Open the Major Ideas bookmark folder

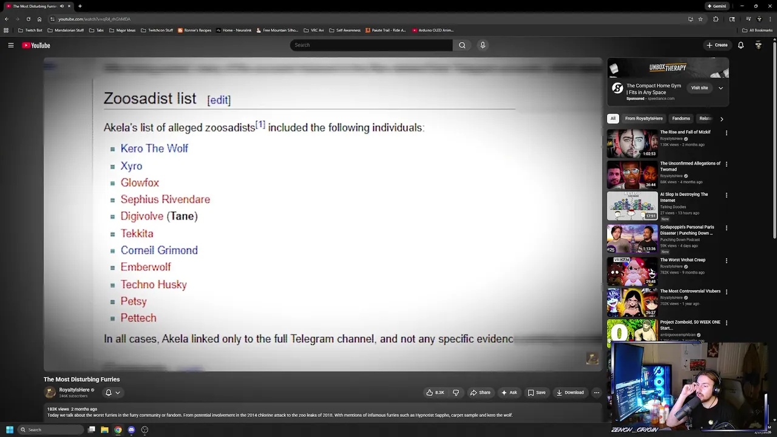pyautogui.click(x=123, y=30)
